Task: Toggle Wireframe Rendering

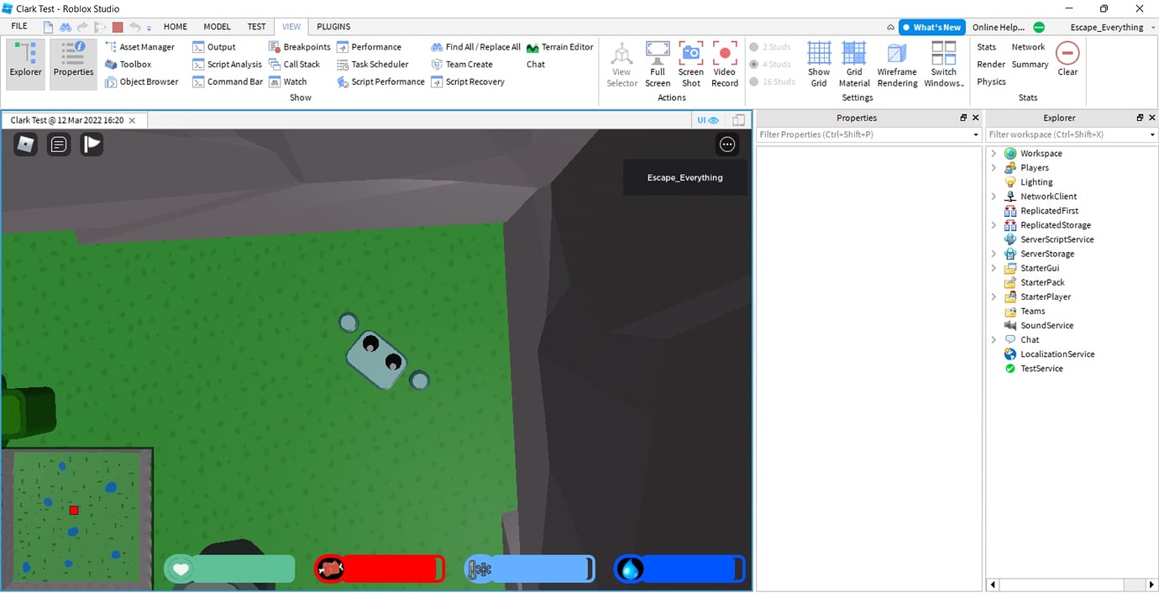Action: click(897, 64)
